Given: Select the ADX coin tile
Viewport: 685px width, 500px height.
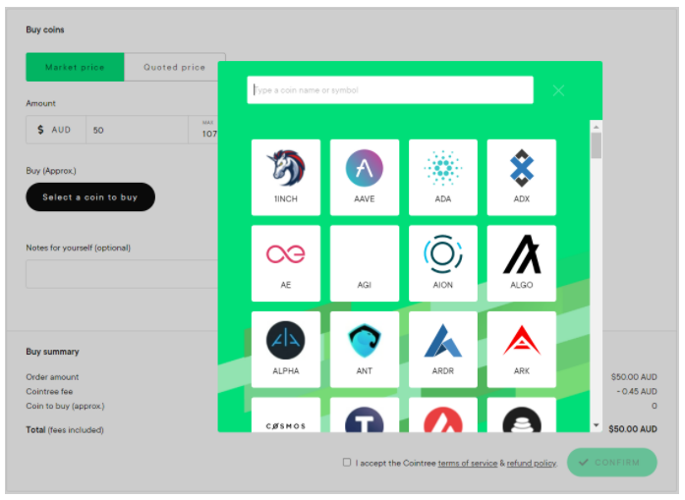Looking at the screenshot, I should (522, 177).
